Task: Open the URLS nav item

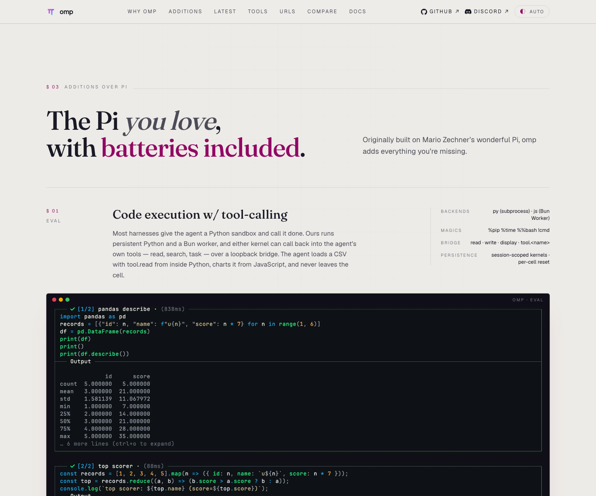Action: coord(288,12)
